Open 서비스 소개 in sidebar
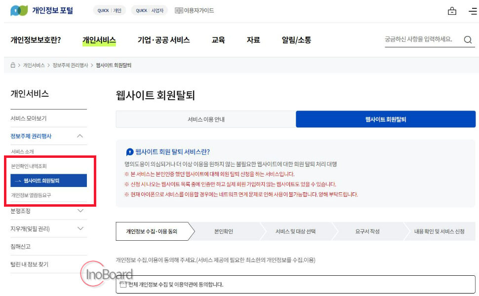This screenshot has width=479, height=296. 22,151
